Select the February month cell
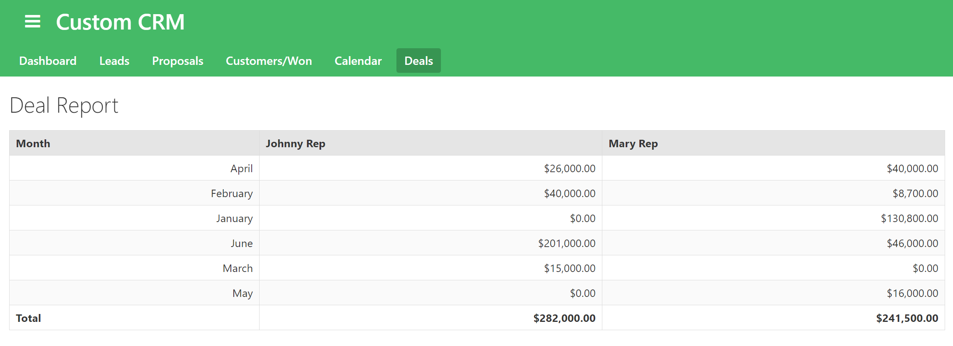 134,193
